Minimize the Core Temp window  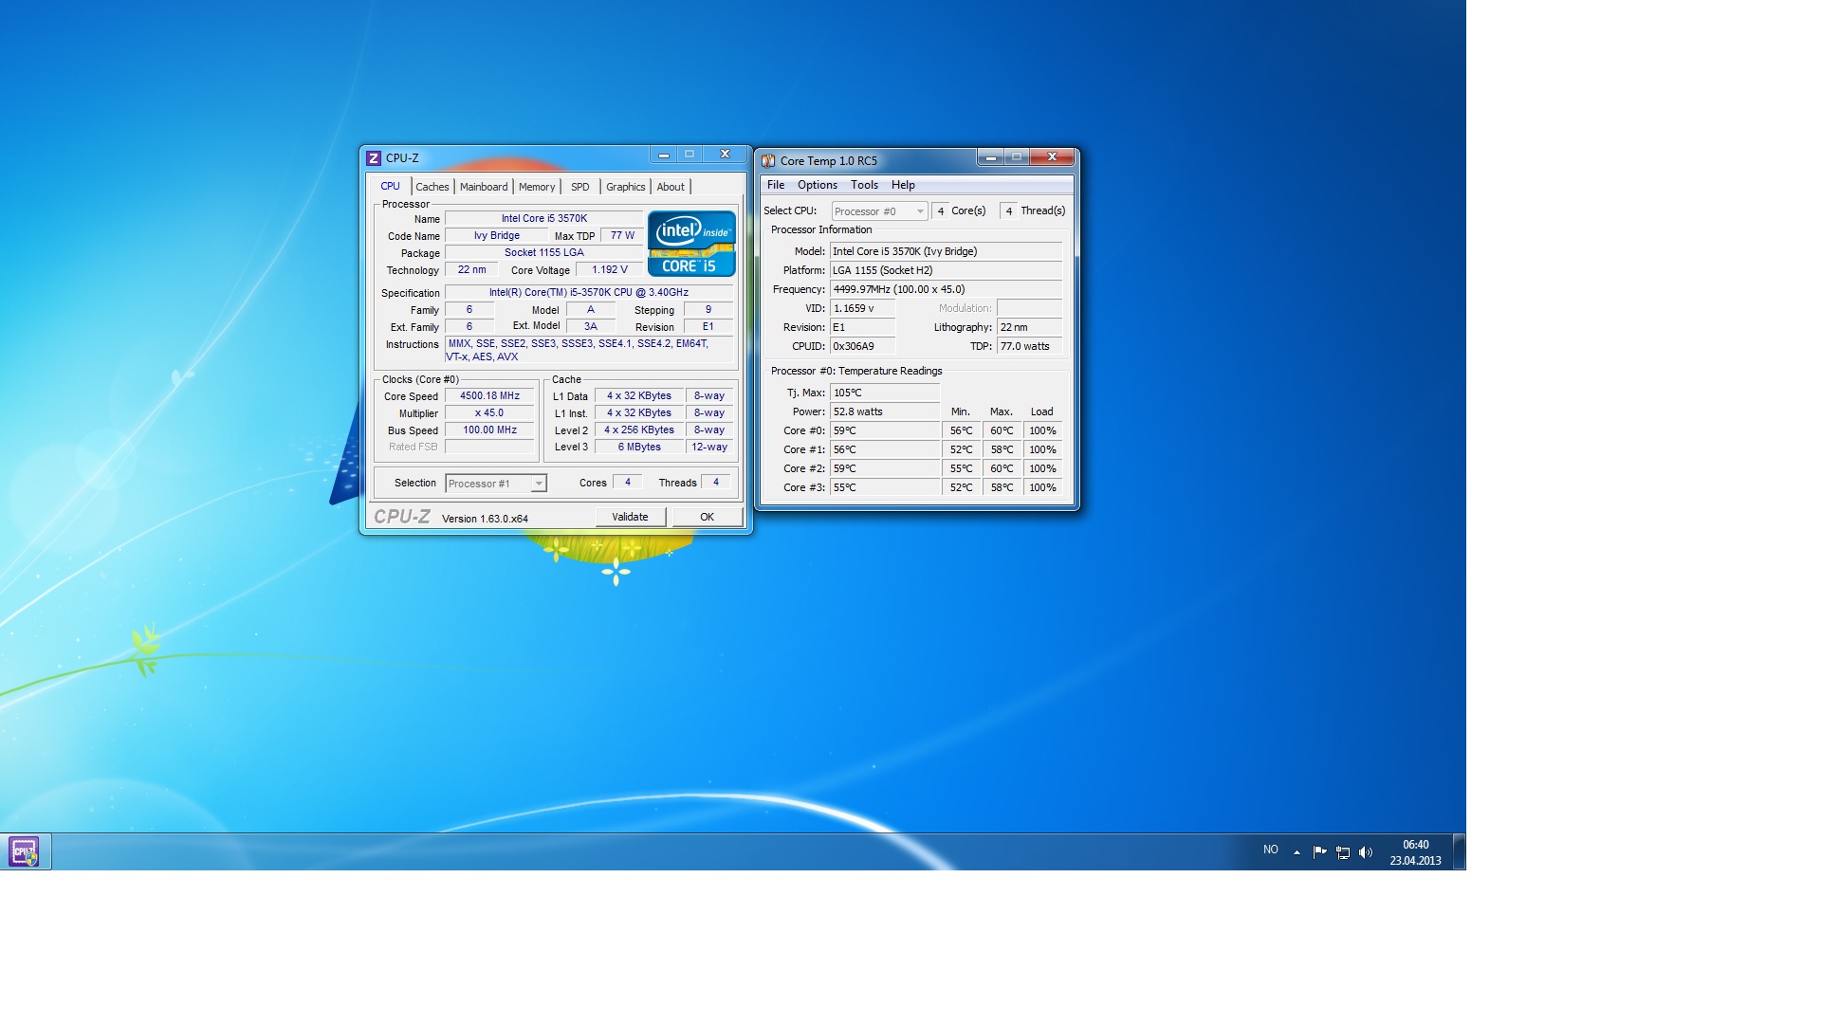[x=990, y=157]
